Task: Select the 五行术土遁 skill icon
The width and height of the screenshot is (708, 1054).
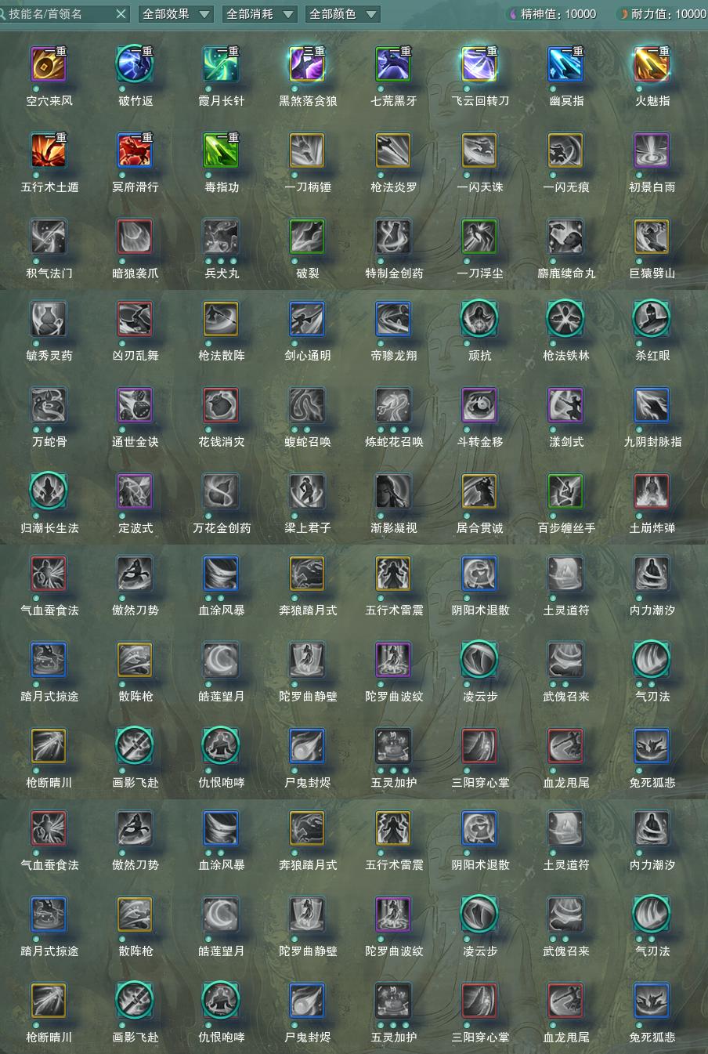Action: (49, 150)
